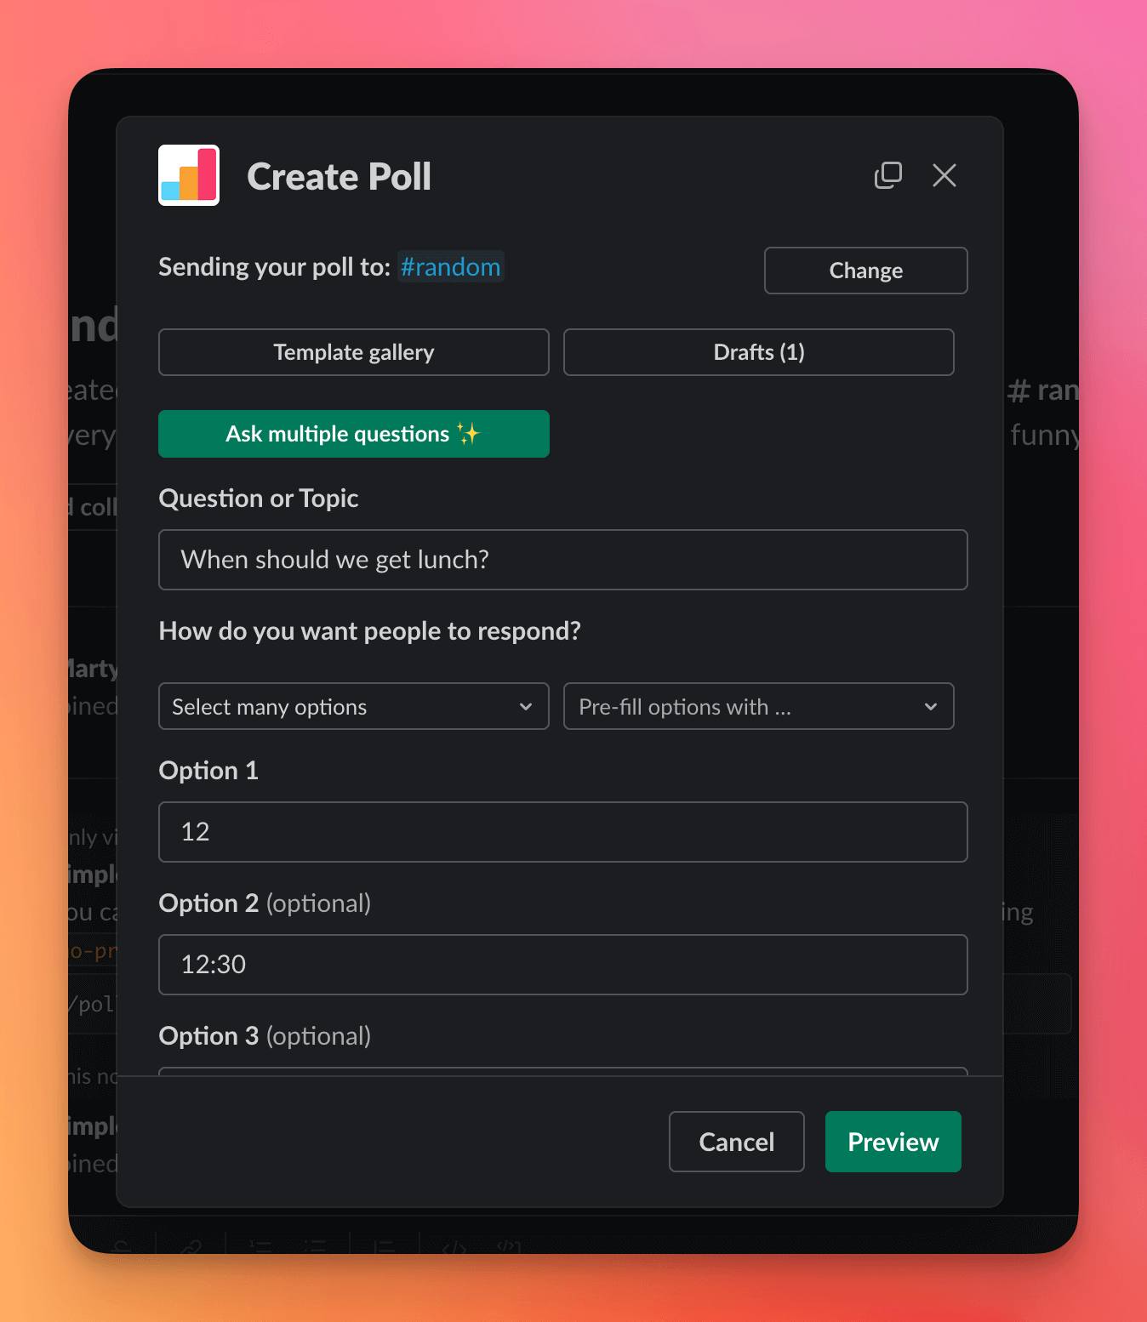The height and width of the screenshot is (1322, 1147).
Task: Open the Template gallery
Action: [353, 351]
